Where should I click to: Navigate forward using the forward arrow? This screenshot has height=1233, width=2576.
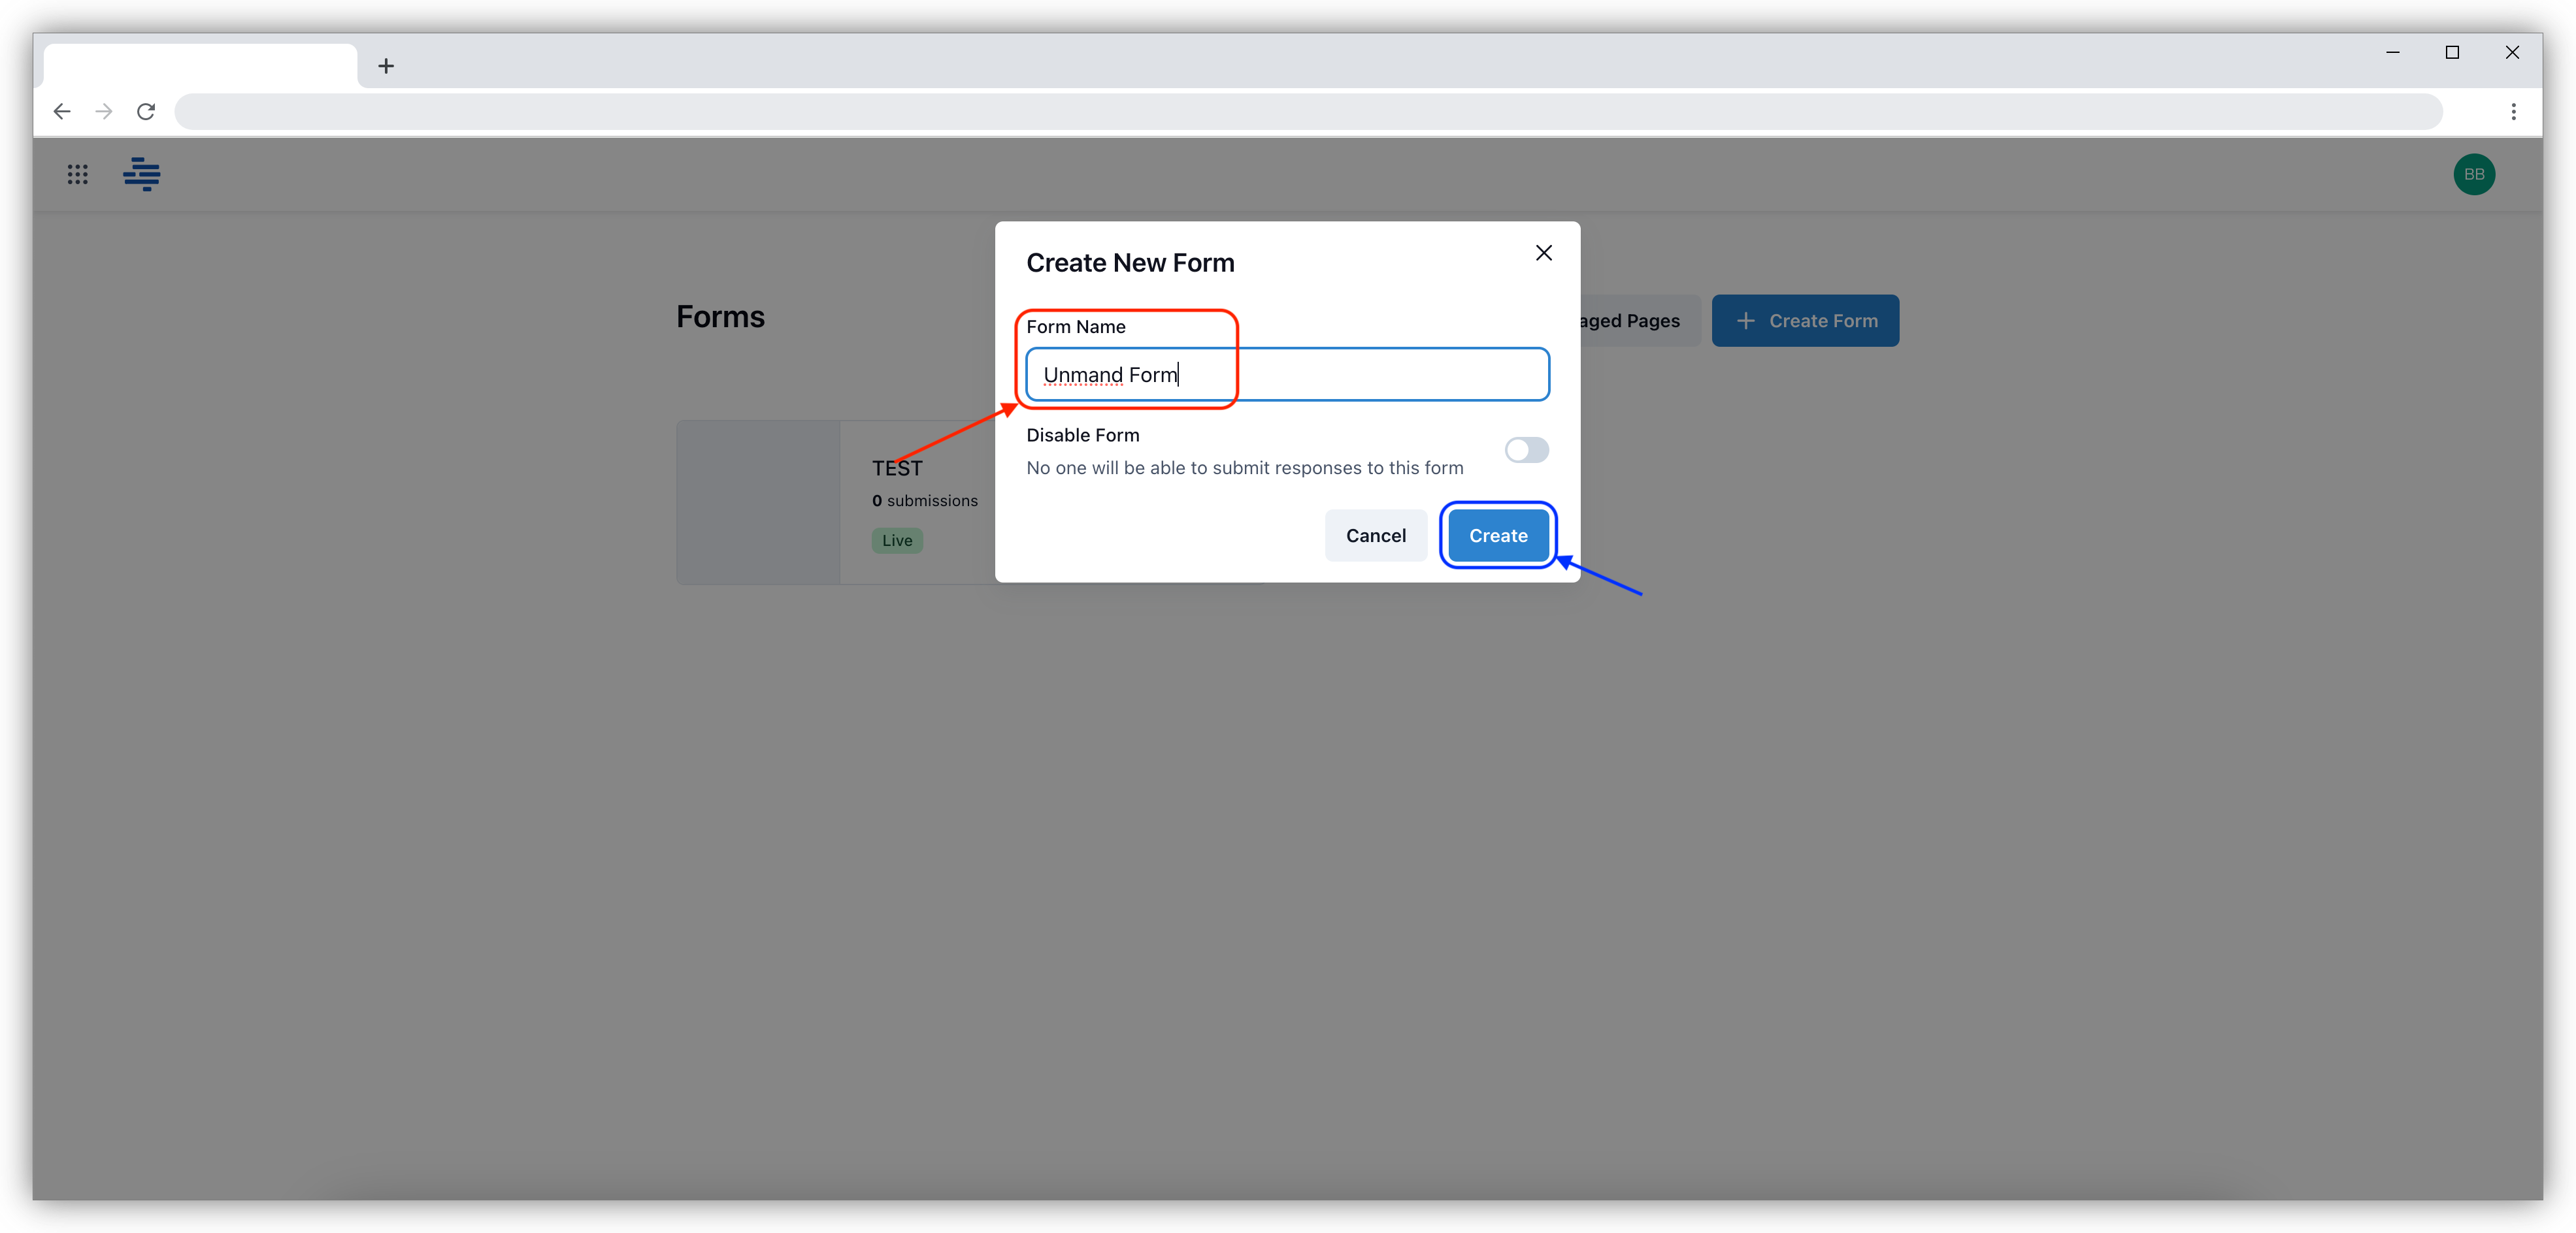103,111
